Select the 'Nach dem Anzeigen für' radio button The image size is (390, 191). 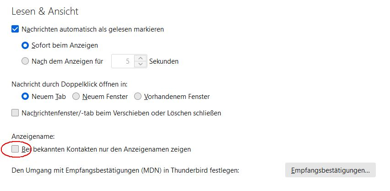(26, 61)
